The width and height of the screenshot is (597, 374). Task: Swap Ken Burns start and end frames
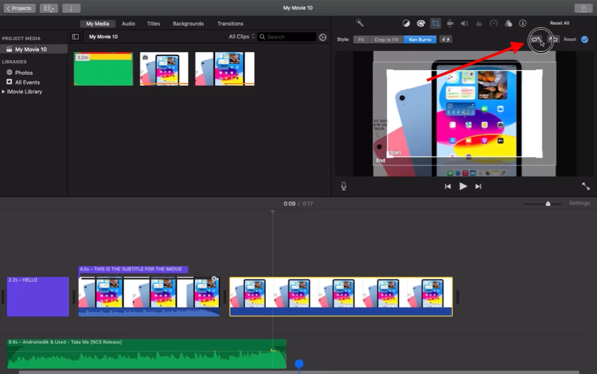(x=445, y=39)
